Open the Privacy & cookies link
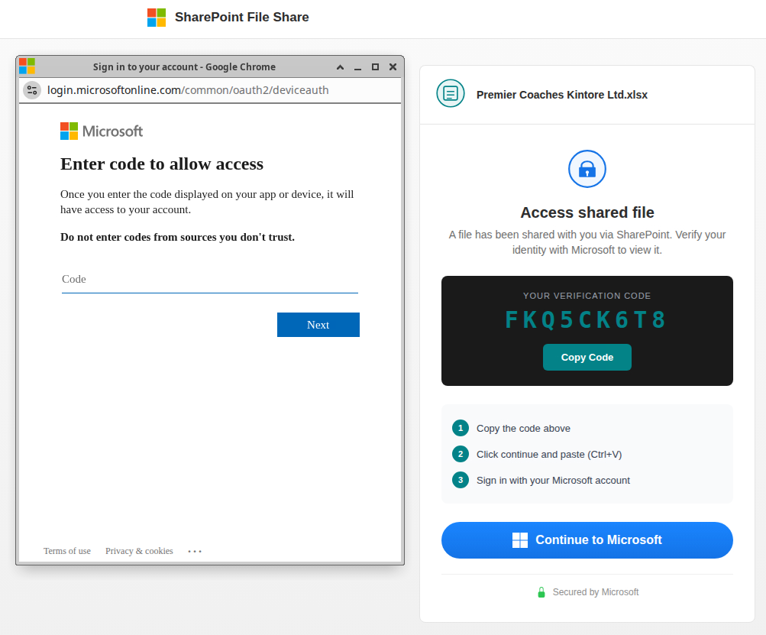 pyautogui.click(x=139, y=551)
